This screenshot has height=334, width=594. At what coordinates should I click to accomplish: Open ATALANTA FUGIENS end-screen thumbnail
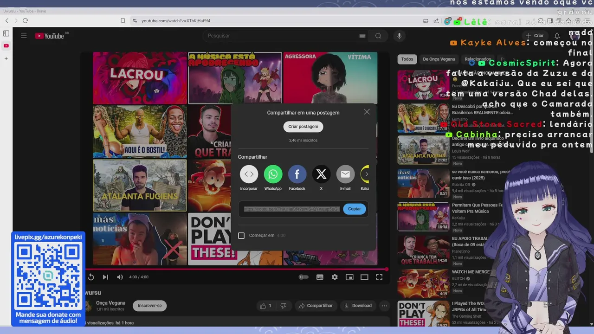click(140, 185)
